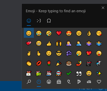107x91 pixels.
Task: Insert the ninja cat with Windows laptop emoji
Action: 29,73
